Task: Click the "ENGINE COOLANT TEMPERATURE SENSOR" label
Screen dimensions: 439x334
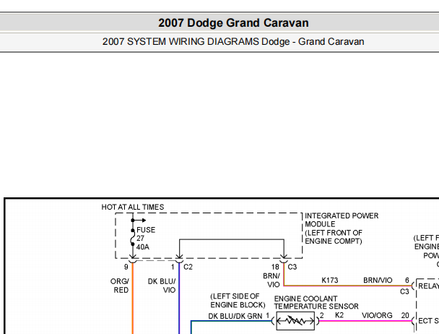Action: point(316,302)
